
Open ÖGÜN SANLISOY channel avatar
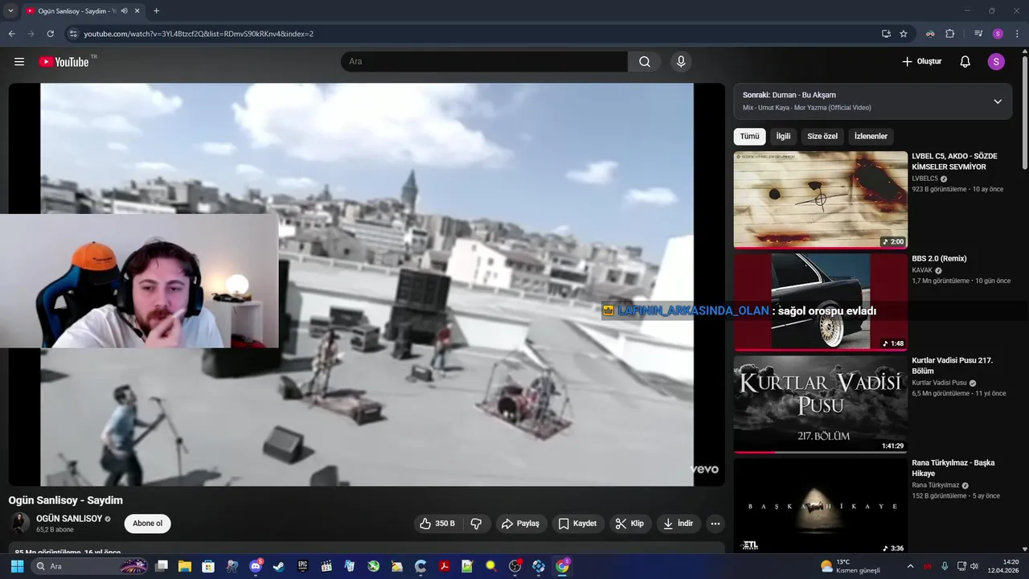(20, 524)
